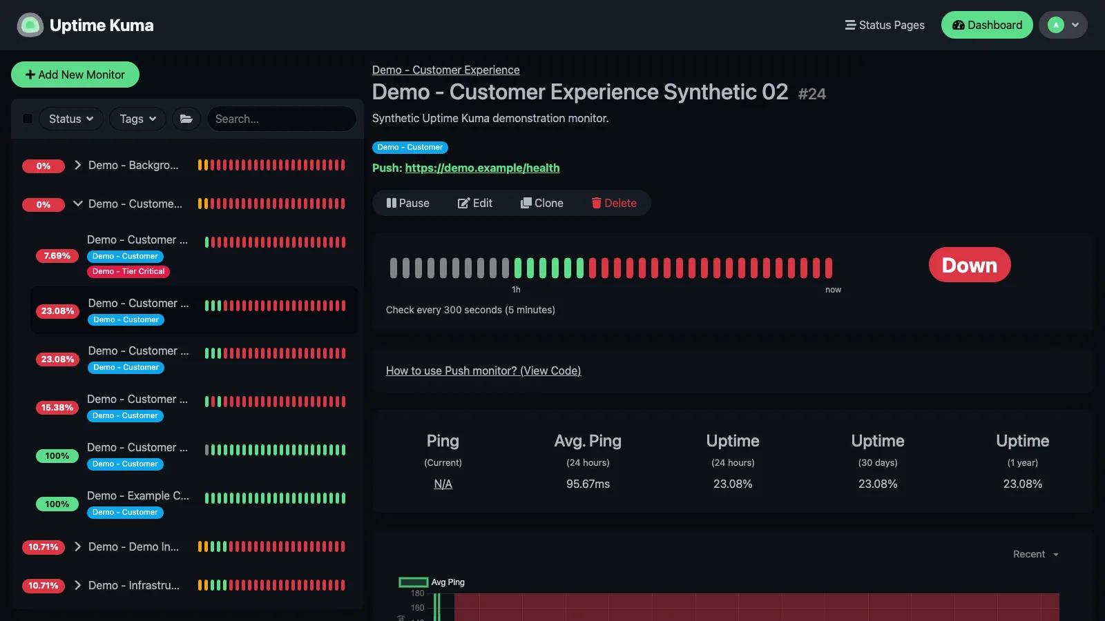Expand the Demo - Infrastru... group
The width and height of the screenshot is (1105, 621).
(x=78, y=585)
